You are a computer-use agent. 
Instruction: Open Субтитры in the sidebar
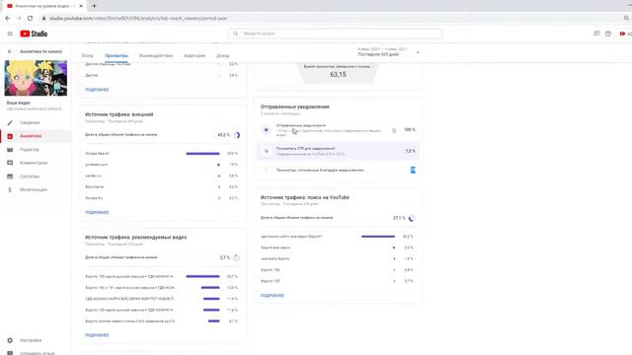[x=30, y=177]
